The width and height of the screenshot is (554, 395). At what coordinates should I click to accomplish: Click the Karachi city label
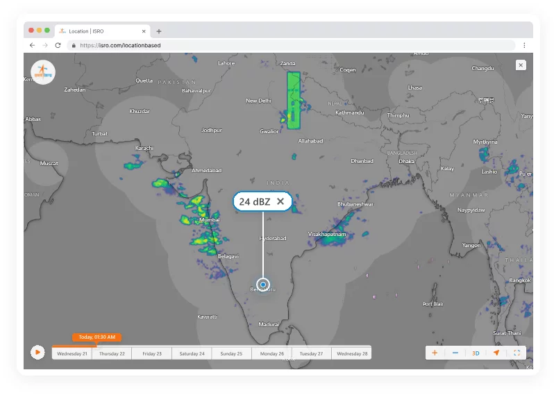(144, 148)
